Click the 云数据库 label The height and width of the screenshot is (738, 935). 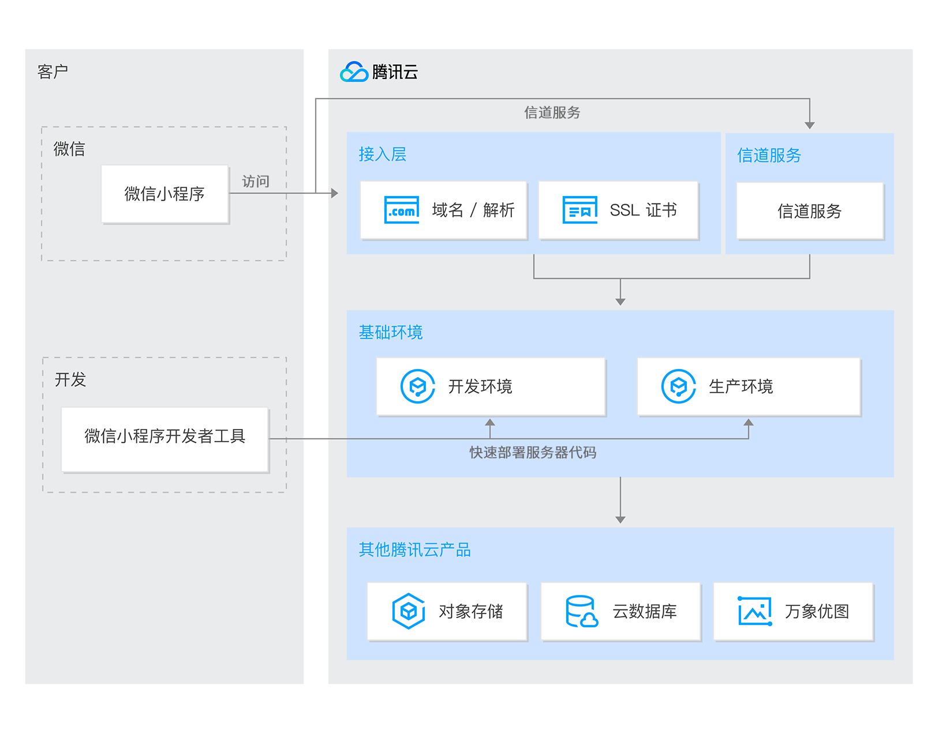click(x=645, y=611)
